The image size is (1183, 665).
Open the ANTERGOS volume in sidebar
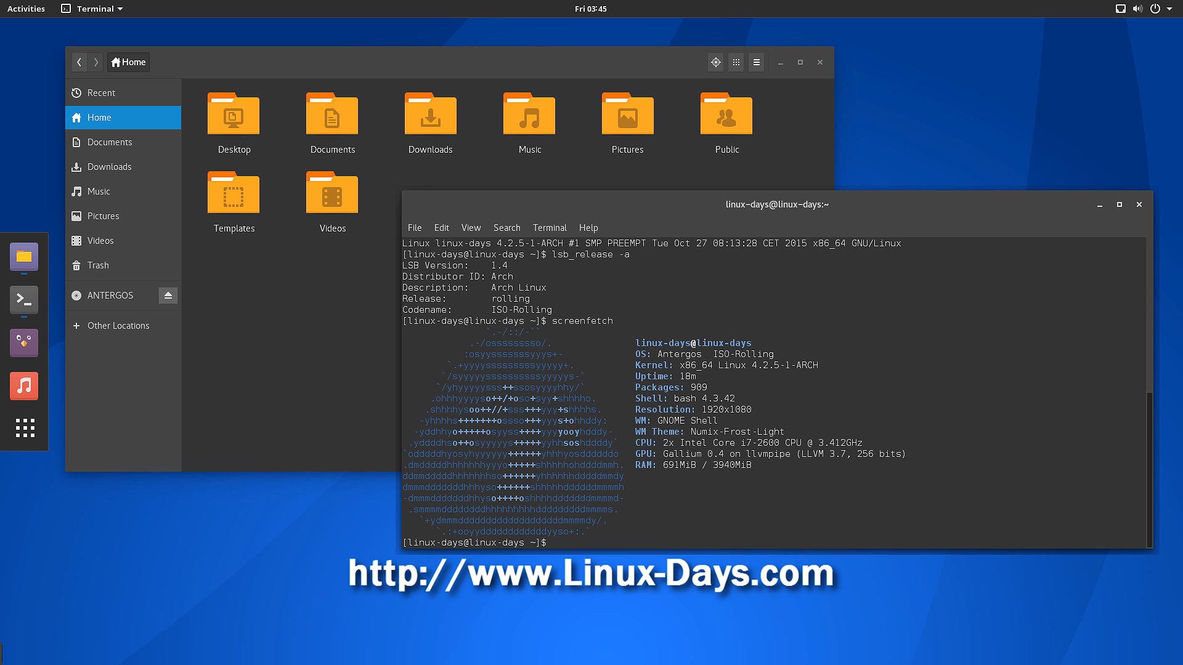(111, 296)
